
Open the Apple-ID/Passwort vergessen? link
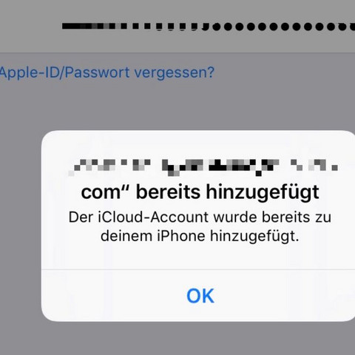tap(107, 72)
